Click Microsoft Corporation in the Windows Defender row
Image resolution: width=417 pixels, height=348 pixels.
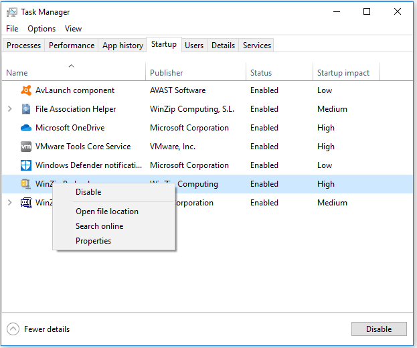pos(189,165)
